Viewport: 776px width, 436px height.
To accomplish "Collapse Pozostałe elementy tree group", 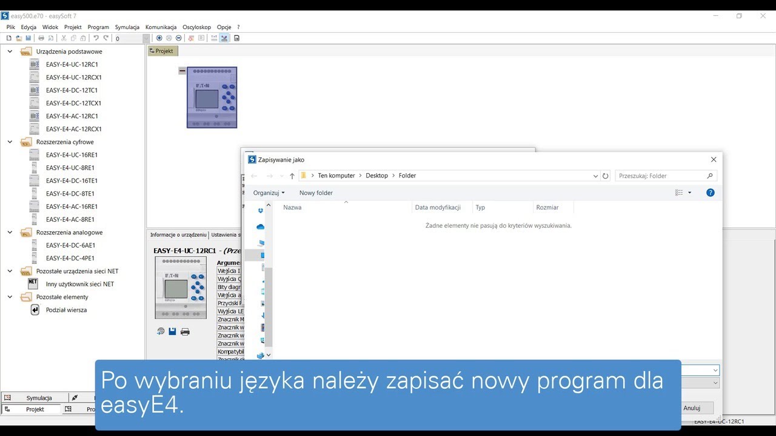I will coord(10,297).
